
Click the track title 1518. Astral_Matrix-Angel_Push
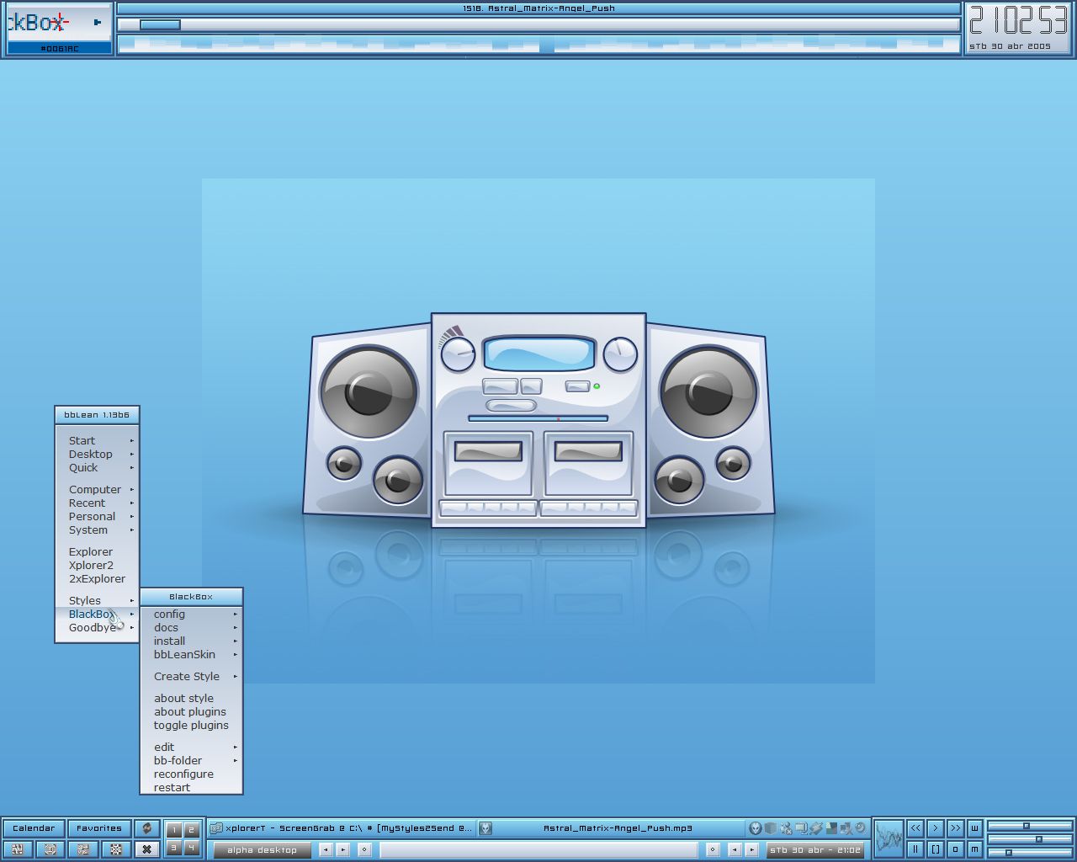538,8
